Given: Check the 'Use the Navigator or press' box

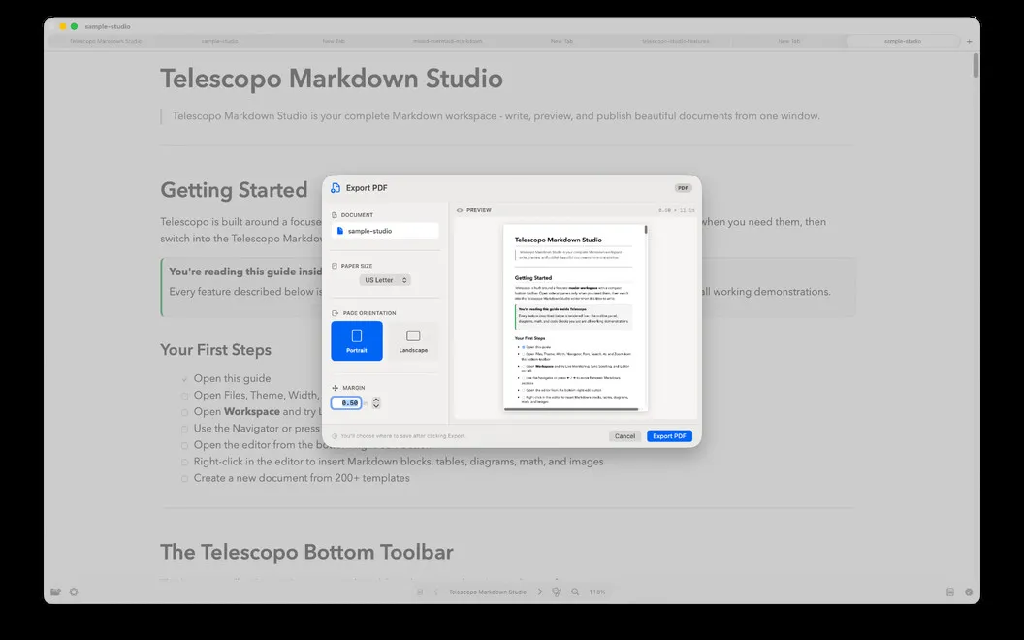Looking at the screenshot, I should tap(185, 429).
